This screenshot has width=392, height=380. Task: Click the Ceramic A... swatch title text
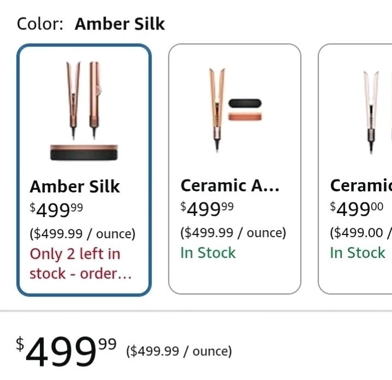coord(230,185)
